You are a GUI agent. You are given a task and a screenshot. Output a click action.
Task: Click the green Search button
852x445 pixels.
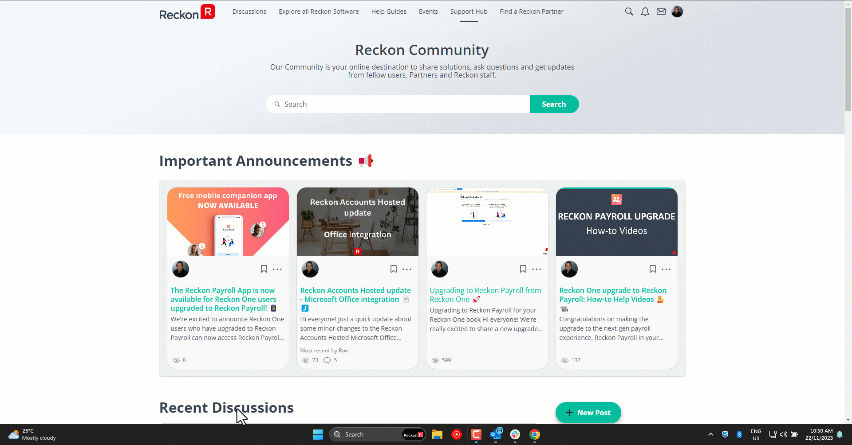point(554,104)
